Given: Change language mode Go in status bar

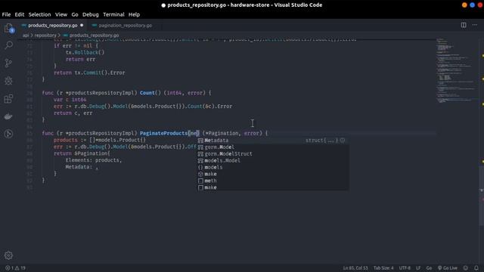Looking at the screenshot, I should click(429, 268).
